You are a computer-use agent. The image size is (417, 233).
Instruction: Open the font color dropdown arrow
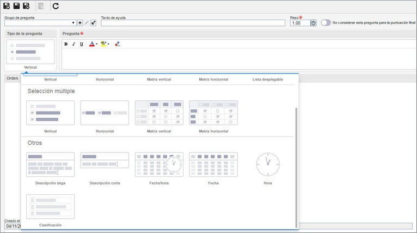pyautogui.click(x=96, y=44)
